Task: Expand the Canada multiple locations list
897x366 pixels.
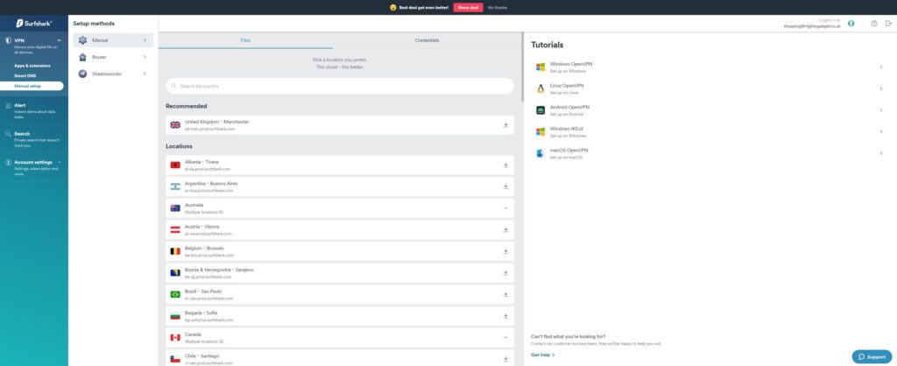Action: click(x=505, y=337)
